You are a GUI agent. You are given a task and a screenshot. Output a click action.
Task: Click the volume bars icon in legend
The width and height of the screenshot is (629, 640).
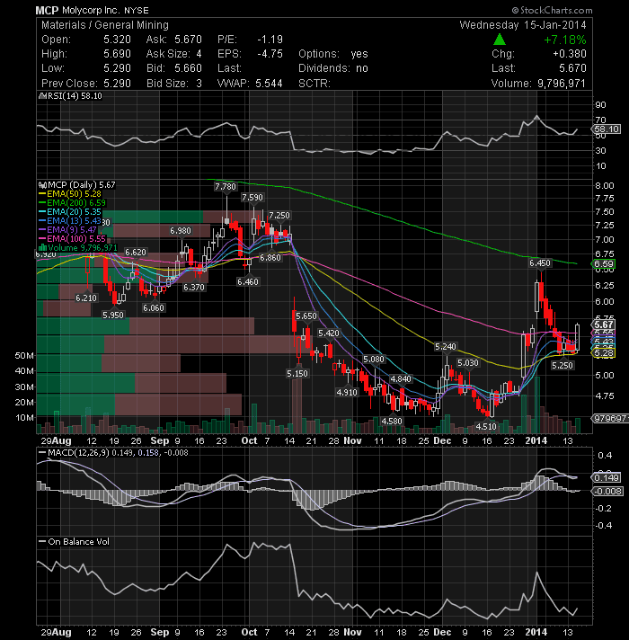tap(42, 248)
